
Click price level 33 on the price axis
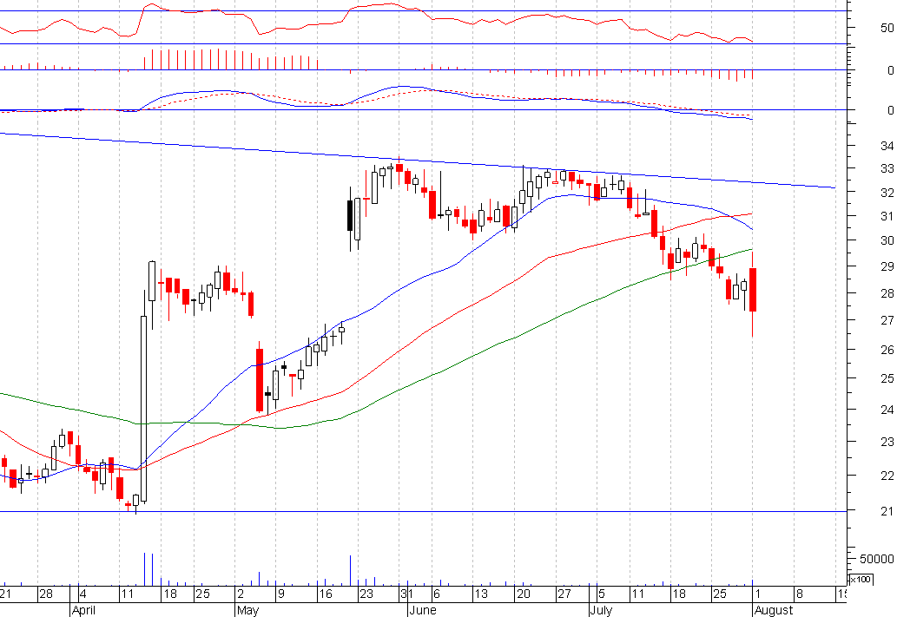click(887, 168)
